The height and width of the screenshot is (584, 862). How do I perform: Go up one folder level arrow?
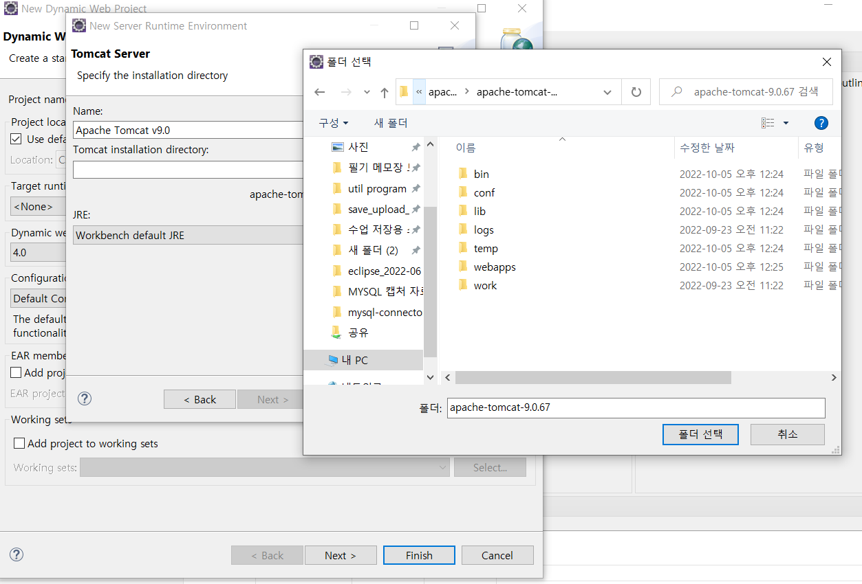(384, 92)
